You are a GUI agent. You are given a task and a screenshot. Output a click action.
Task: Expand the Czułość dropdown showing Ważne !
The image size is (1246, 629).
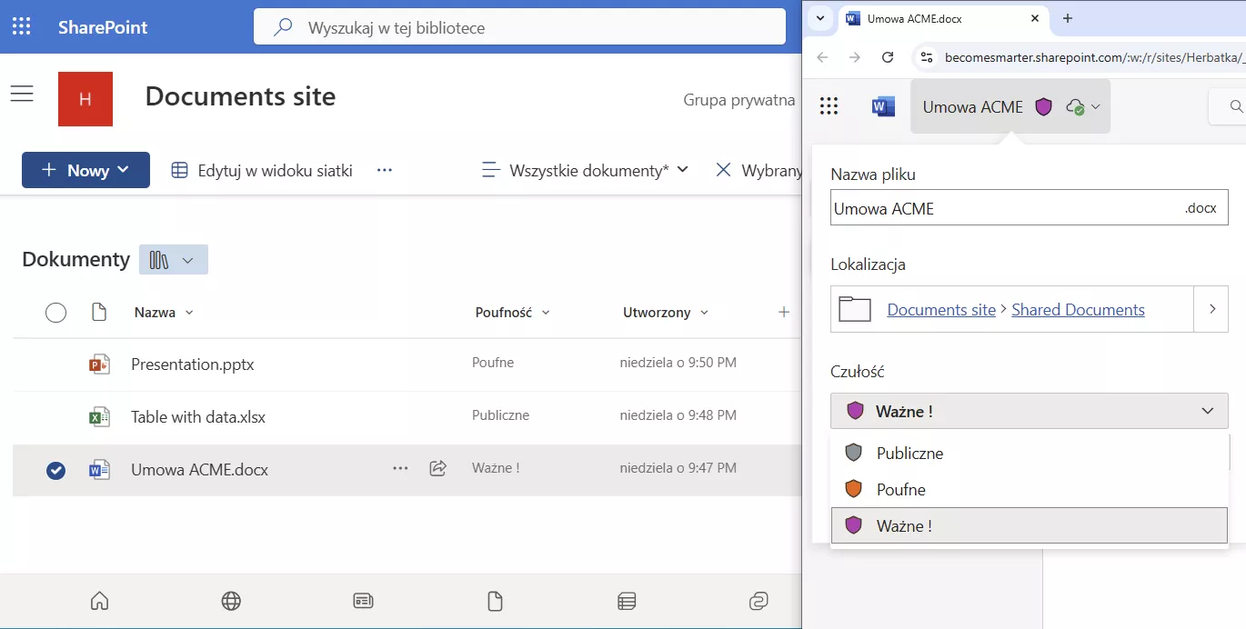coord(1029,411)
